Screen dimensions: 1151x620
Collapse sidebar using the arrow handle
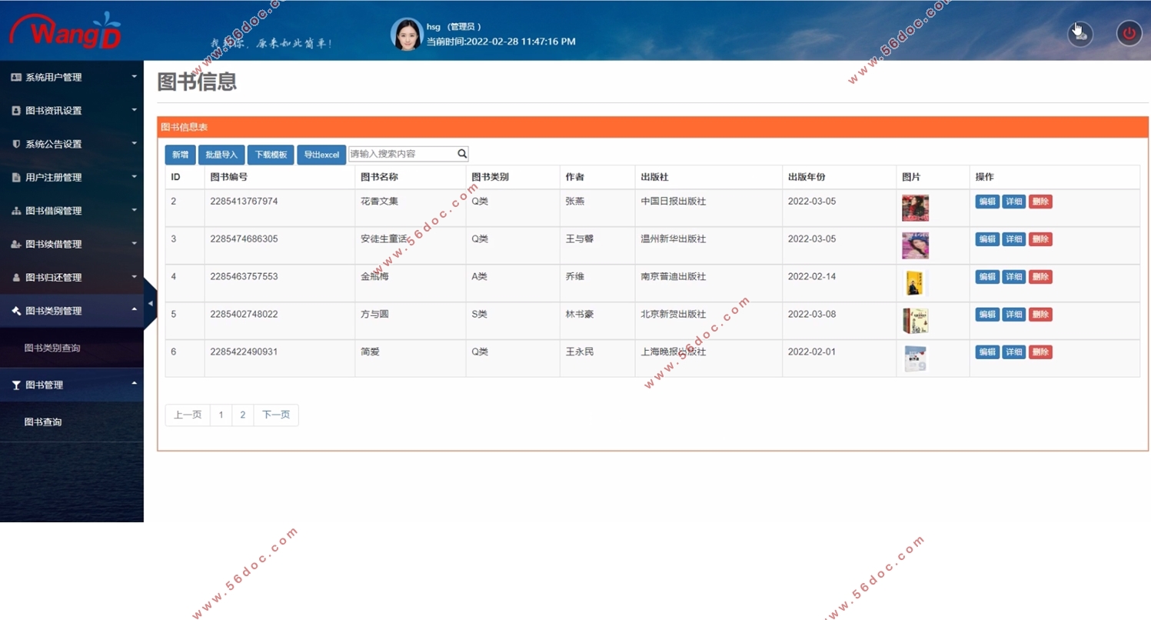point(150,304)
